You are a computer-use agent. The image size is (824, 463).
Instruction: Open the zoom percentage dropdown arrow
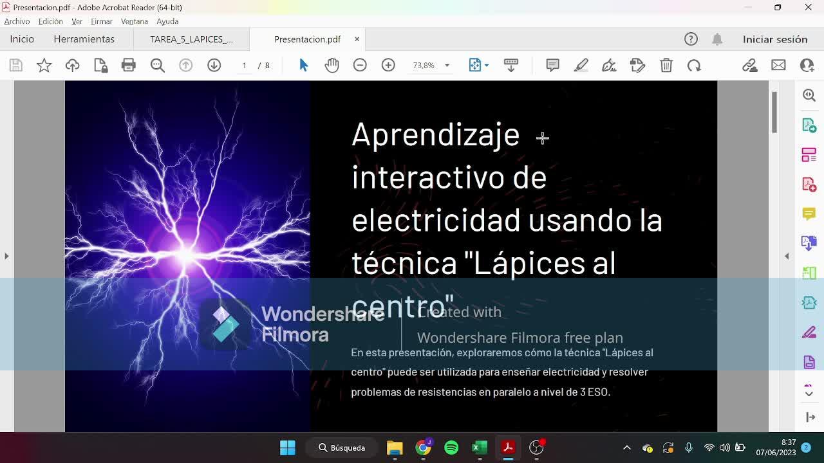(447, 66)
